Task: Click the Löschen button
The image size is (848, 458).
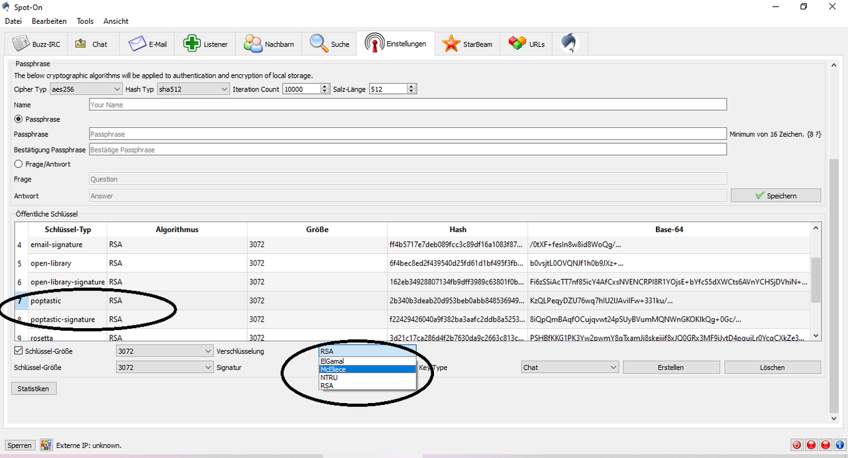Action: point(772,367)
